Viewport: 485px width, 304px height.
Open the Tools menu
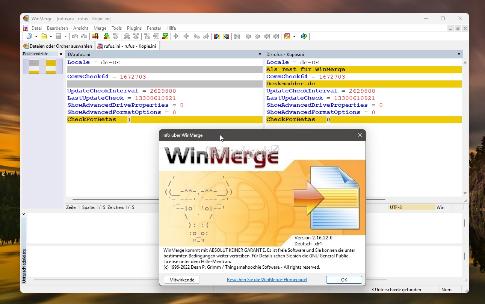click(117, 28)
